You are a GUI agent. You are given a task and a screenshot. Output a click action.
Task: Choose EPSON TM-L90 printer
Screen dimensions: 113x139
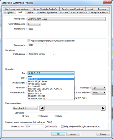pos(51,91)
